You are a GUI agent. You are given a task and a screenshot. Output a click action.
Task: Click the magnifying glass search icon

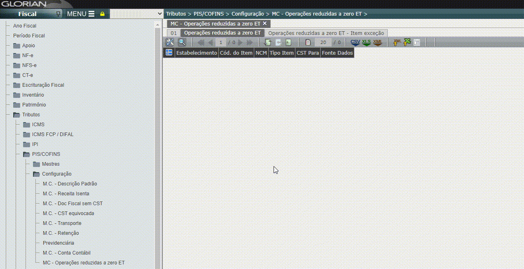tap(182, 42)
